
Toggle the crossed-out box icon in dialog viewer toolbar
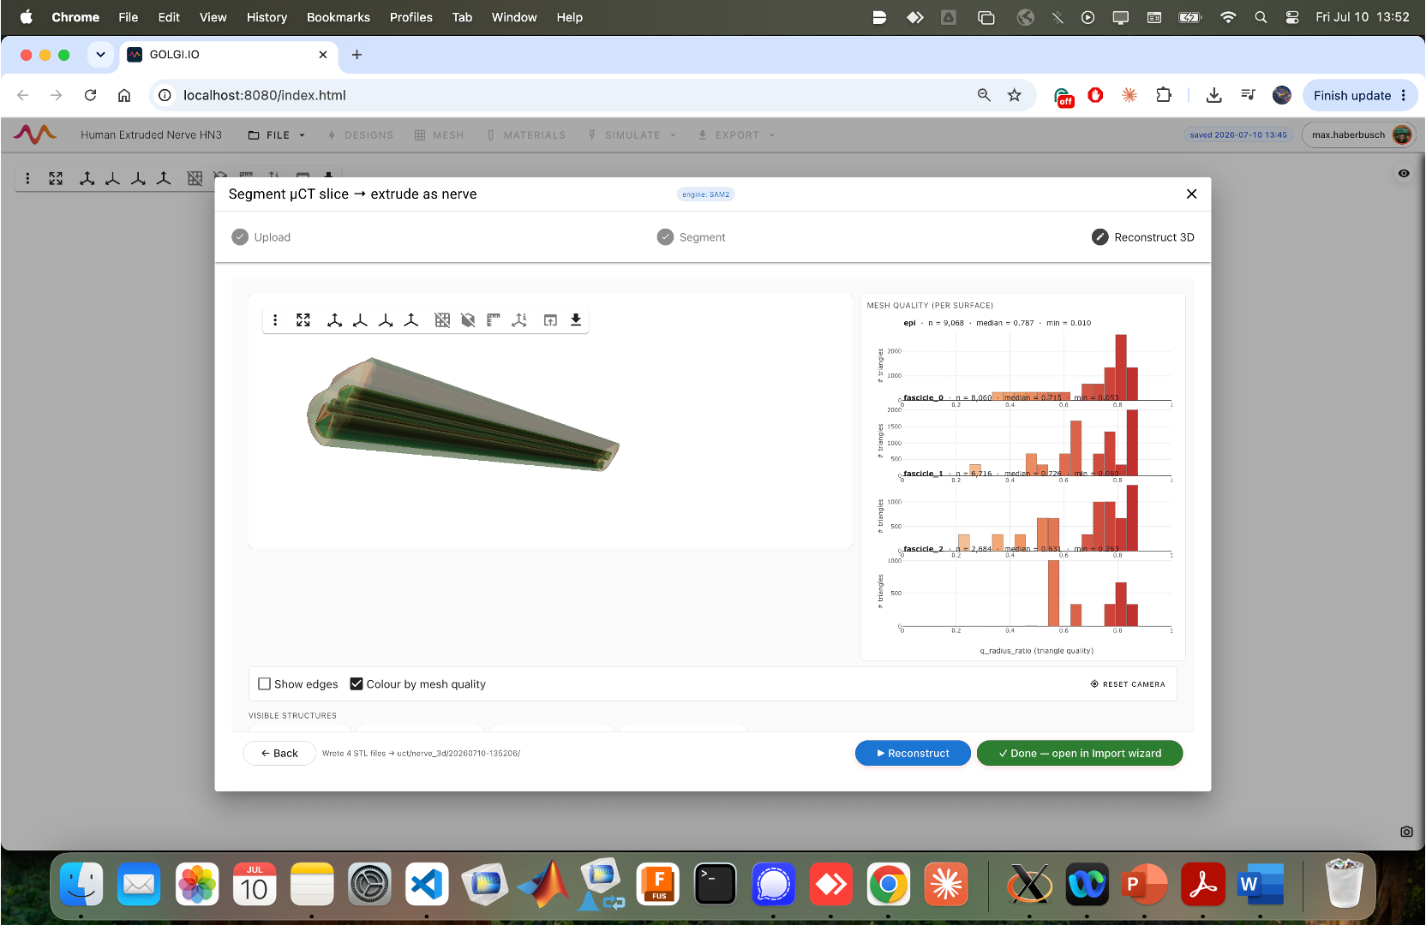[x=468, y=320]
